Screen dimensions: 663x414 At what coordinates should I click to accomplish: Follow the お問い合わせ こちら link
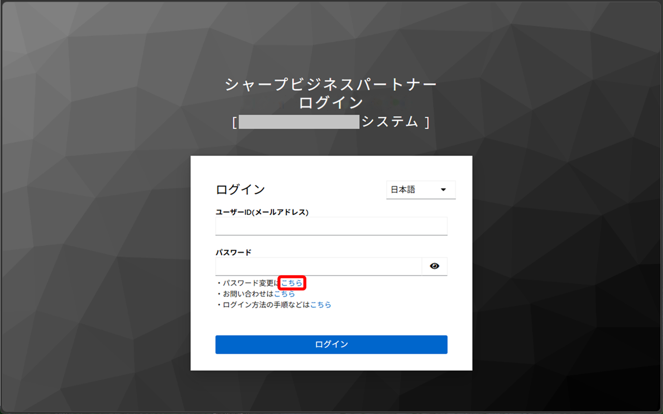pyautogui.click(x=284, y=294)
